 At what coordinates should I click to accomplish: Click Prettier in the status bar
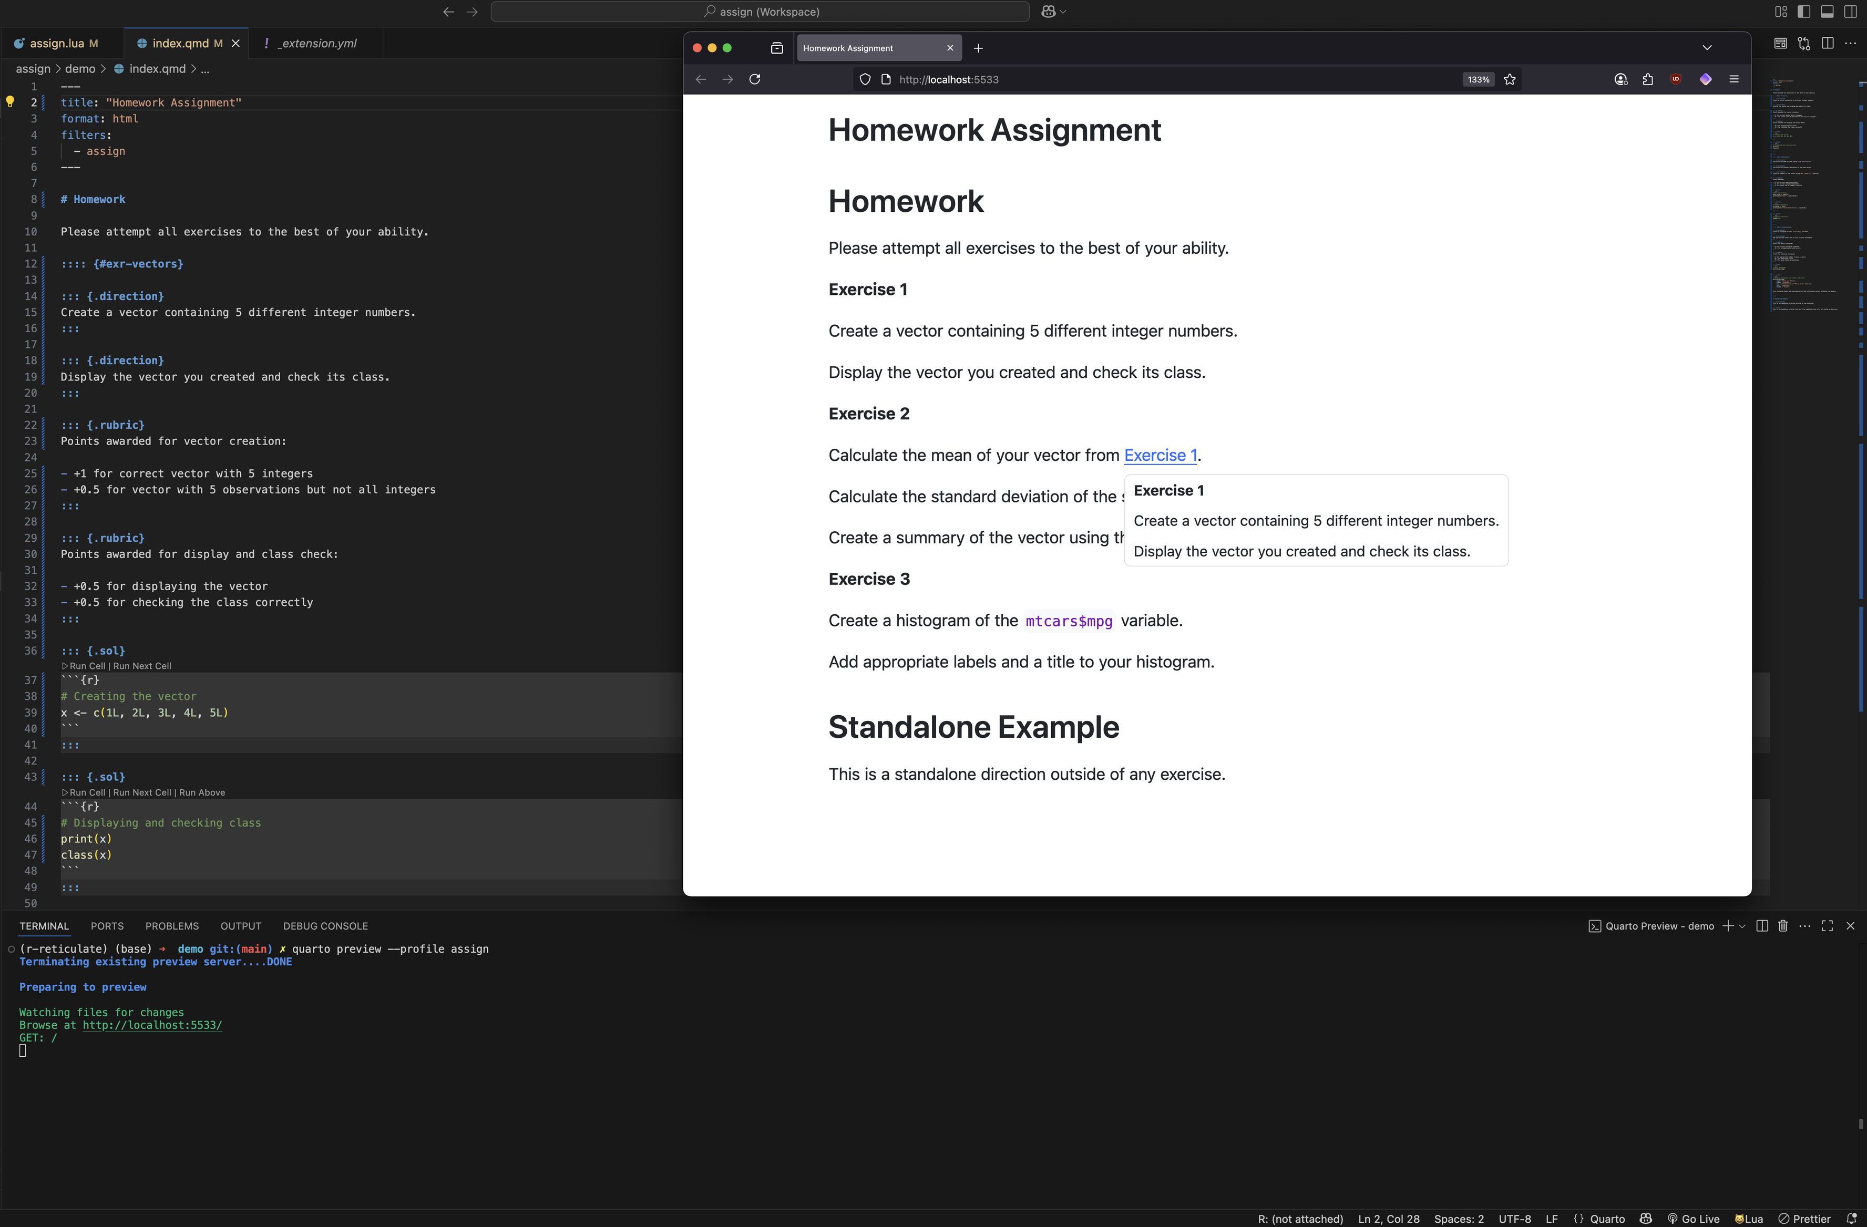pyautogui.click(x=1804, y=1219)
